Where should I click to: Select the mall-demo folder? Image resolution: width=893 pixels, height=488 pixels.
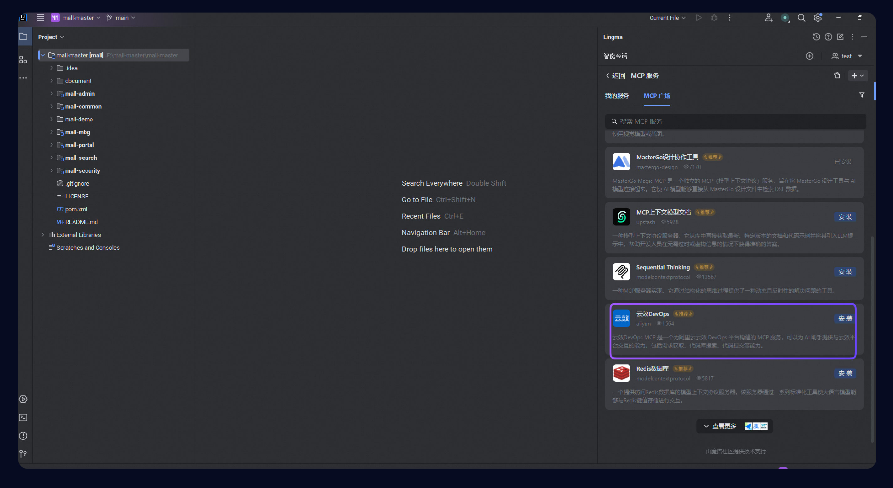point(79,119)
